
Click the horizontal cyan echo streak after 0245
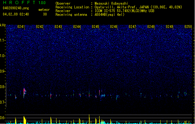(103, 96)
